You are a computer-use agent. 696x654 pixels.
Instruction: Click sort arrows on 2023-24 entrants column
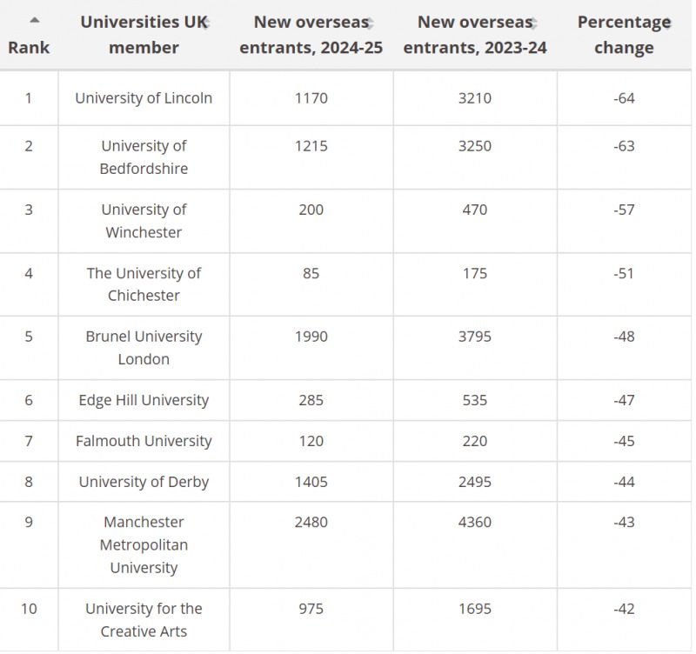(x=533, y=23)
